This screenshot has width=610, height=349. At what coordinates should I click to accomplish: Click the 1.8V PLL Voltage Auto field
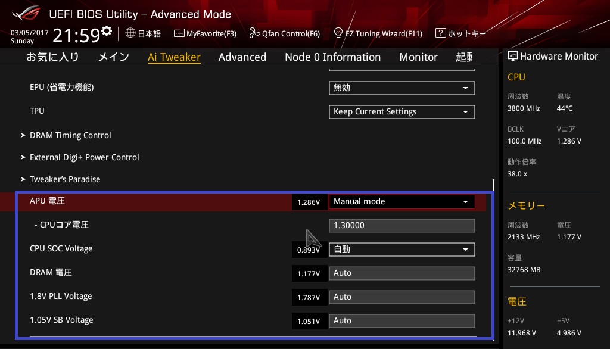pos(402,297)
